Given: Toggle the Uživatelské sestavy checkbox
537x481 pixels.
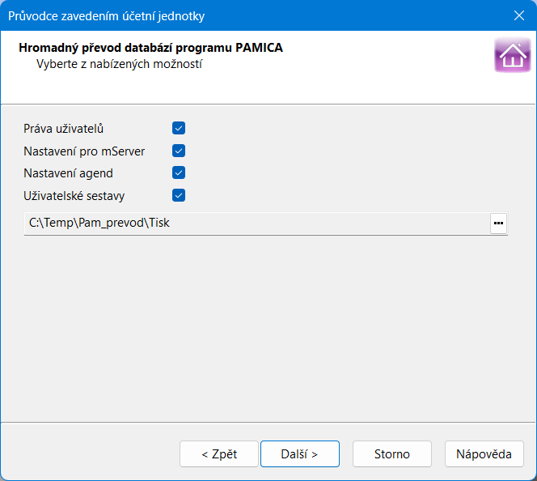Looking at the screenshot, I should click(x=180, y=195).
